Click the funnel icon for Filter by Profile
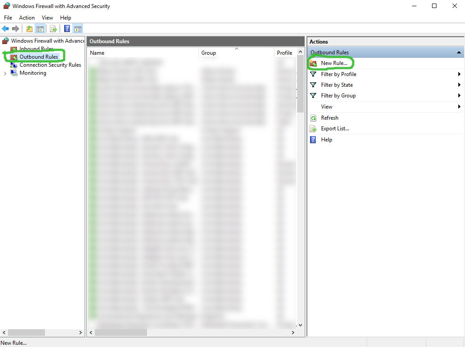465x347 pixels. coord(313,74)
